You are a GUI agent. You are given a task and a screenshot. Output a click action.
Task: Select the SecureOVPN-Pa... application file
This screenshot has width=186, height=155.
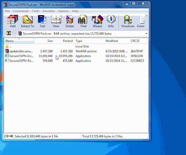point(76,61)
